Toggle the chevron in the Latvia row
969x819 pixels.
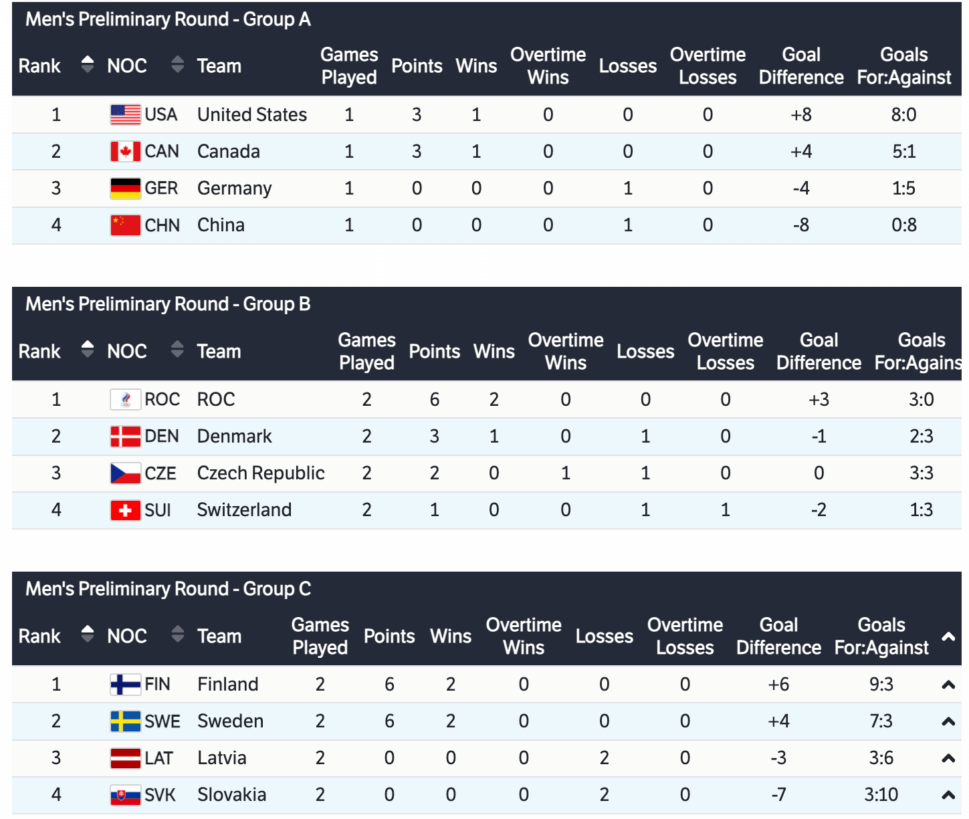[948, 758]
